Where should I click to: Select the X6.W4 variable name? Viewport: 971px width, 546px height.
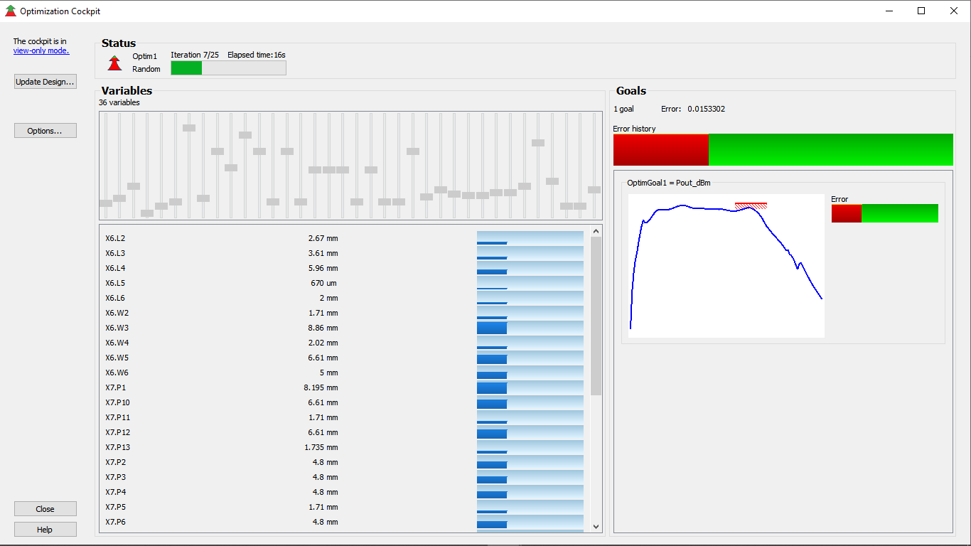117,343
